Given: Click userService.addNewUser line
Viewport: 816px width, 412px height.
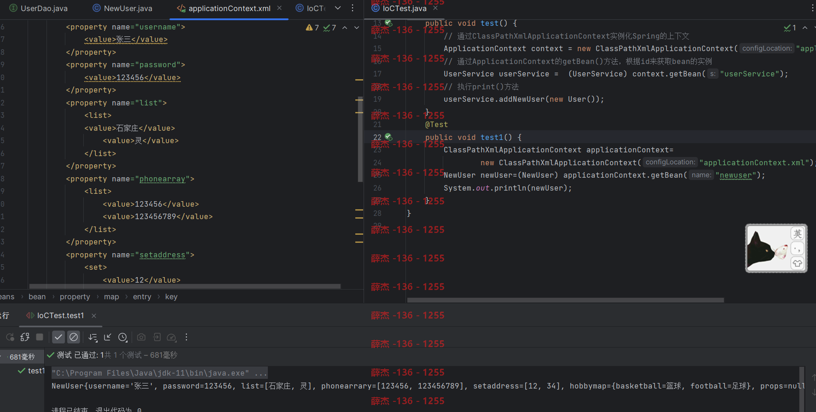Looking at the screenshot, I should 524,99.
